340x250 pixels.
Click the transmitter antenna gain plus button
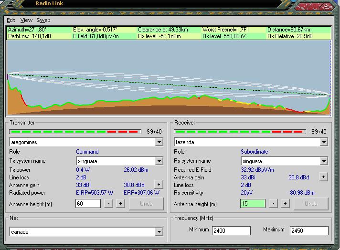159,185
